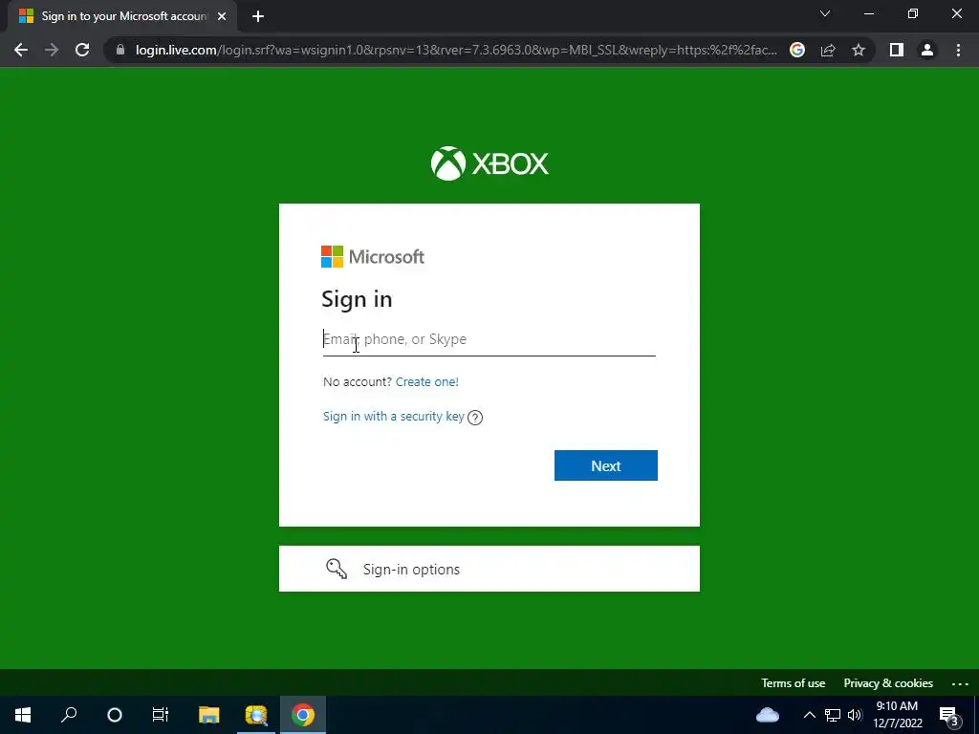
Task: Follow the 'Create one!' link
Action: (x=427, y=382)
